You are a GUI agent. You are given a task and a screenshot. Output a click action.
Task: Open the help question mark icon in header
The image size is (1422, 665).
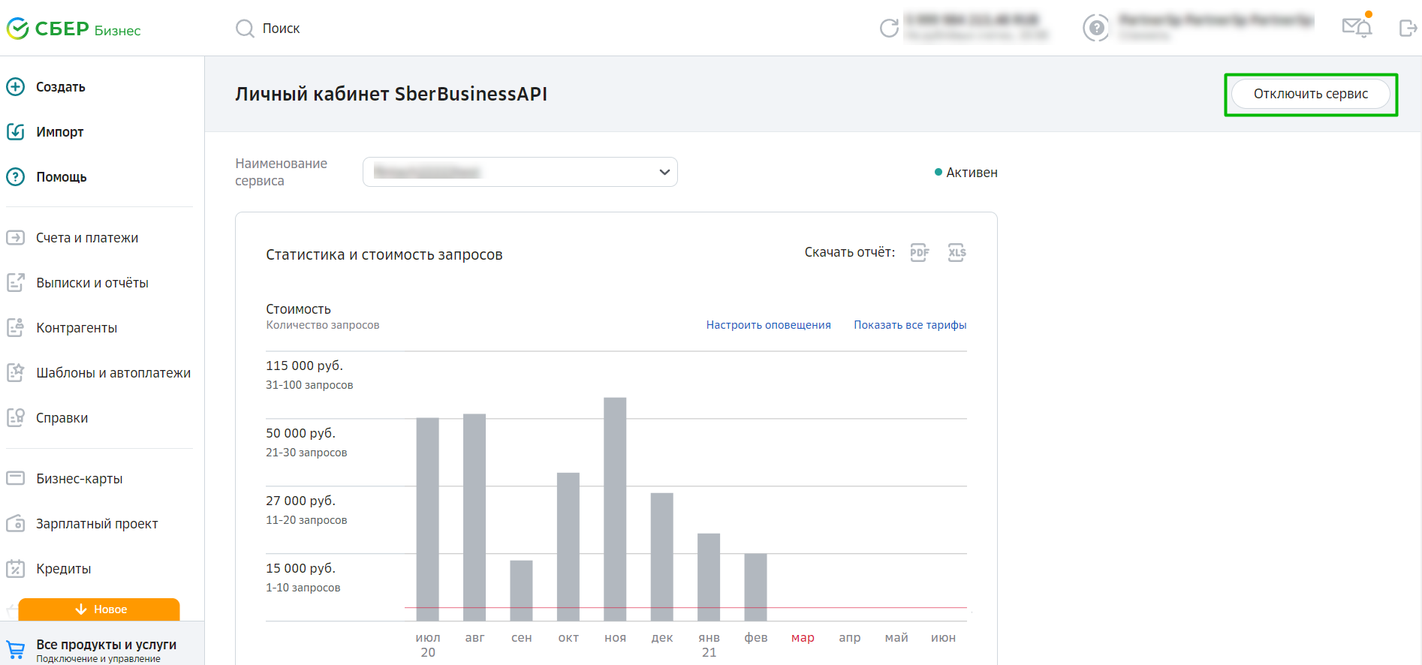[x=1096, y=28]
